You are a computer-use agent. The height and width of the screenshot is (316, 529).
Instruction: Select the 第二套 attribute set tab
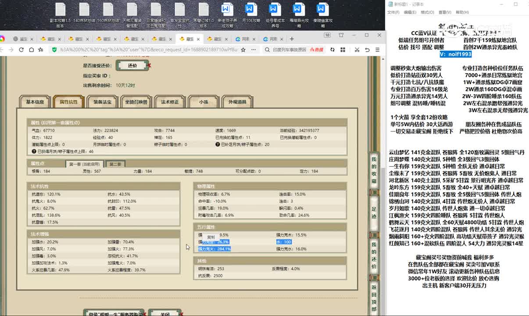[115, 164]
